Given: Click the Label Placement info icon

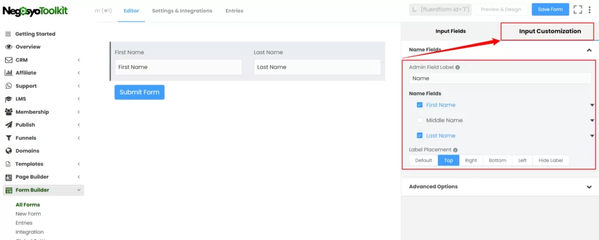Looking at the screenshot, I should [x=455, y=150].
